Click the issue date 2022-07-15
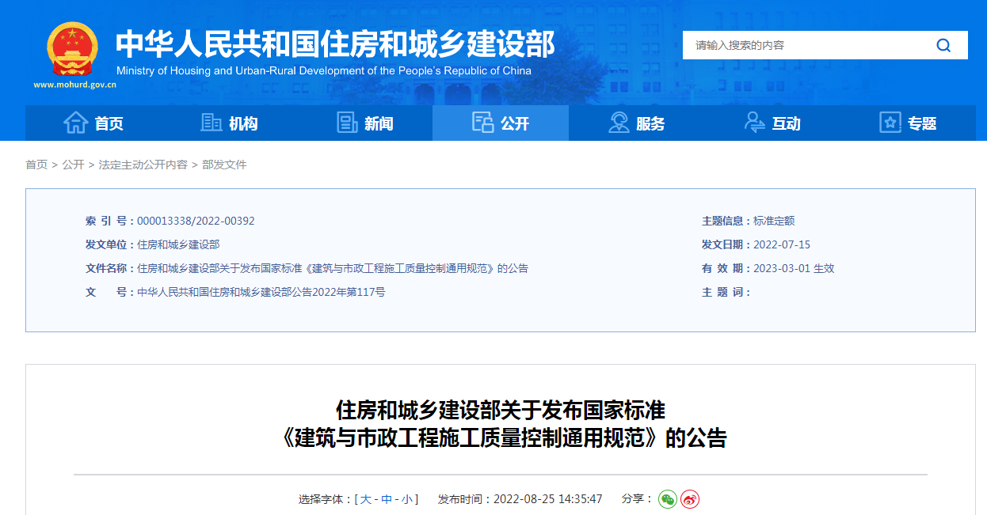The width and height of the screenshot is (987, 515). 782,245
